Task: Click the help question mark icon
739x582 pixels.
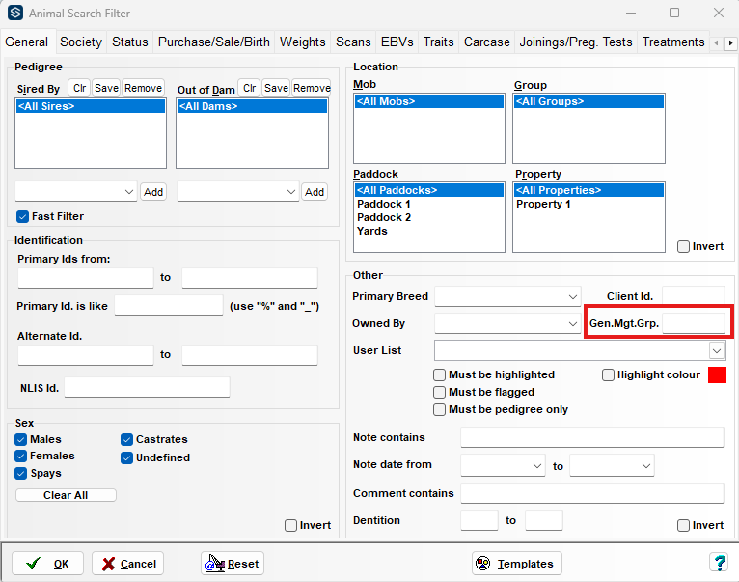Action: pyautogui.click(x=719, y=563)
